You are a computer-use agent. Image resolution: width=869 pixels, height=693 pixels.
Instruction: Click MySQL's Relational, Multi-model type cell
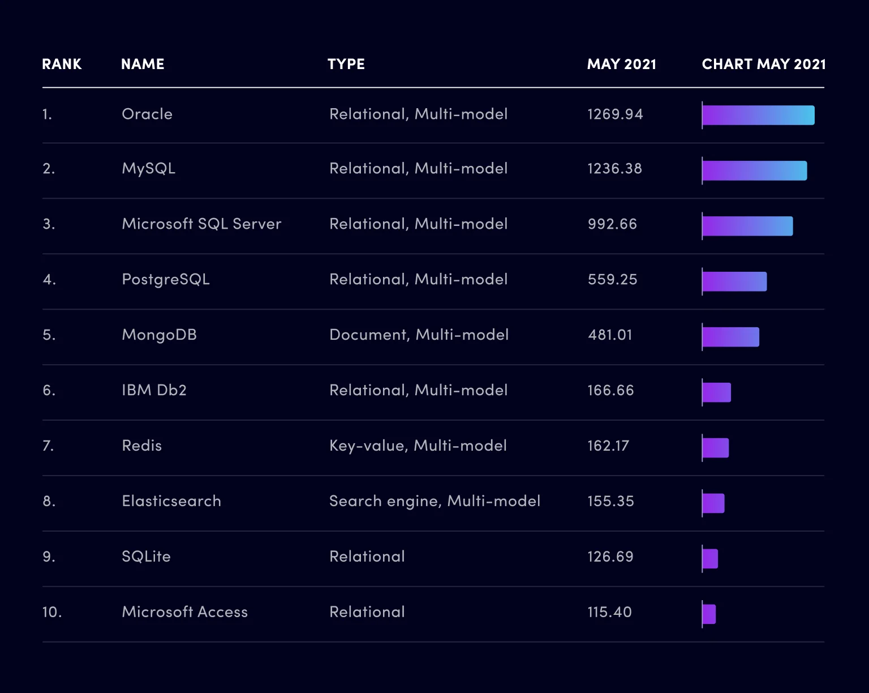[x=419, y=169]
